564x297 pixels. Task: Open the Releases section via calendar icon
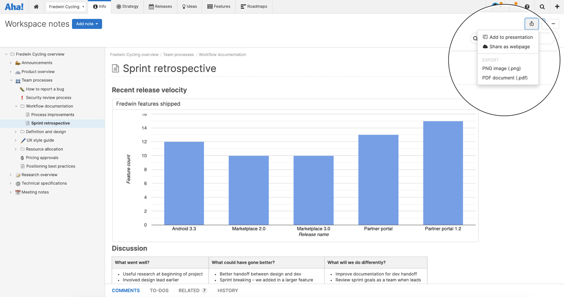(151, 6)
